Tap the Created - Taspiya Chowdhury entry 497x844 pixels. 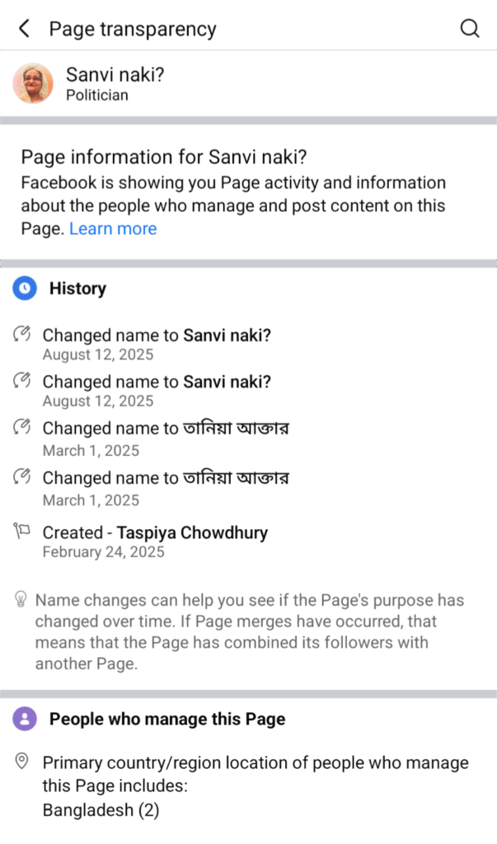155,532
